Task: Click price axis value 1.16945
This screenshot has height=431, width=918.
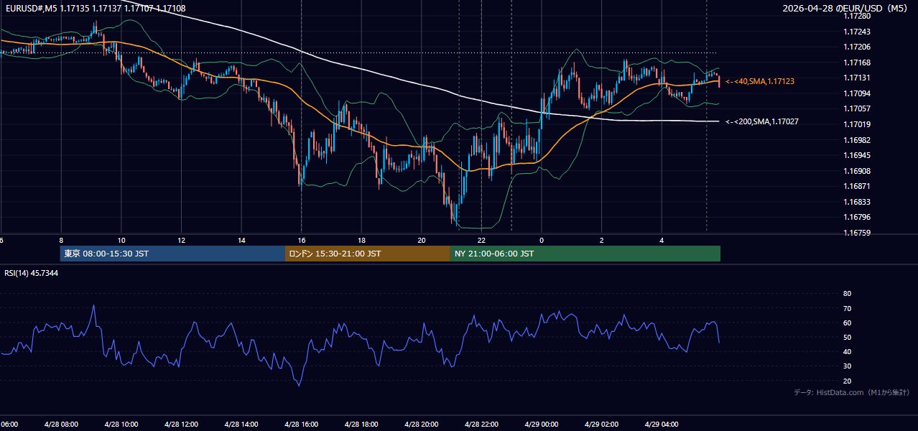Action: (x=857, y=155)
